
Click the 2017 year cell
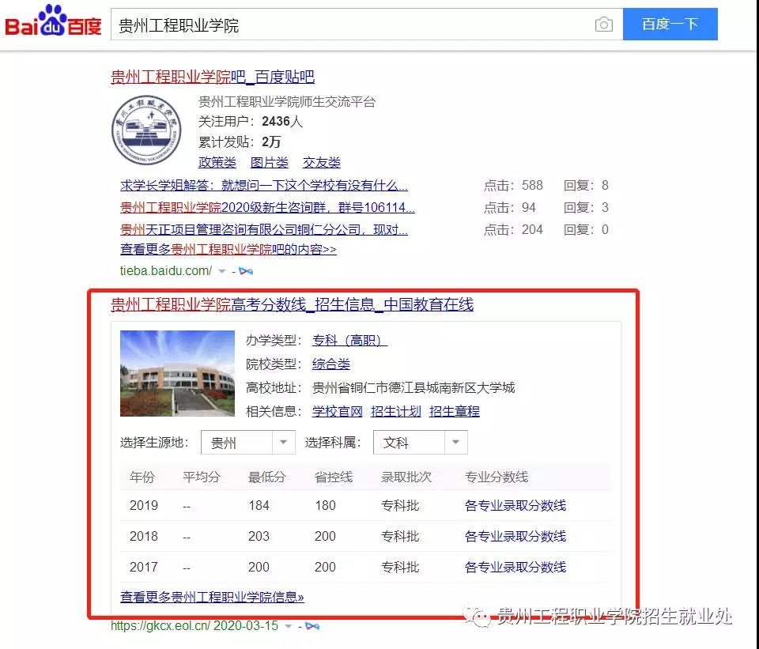(144, 567)
